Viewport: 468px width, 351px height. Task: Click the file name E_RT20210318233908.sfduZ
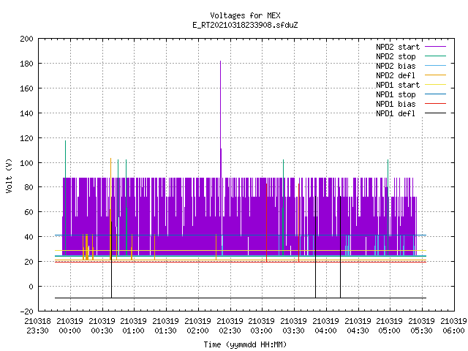245,25
